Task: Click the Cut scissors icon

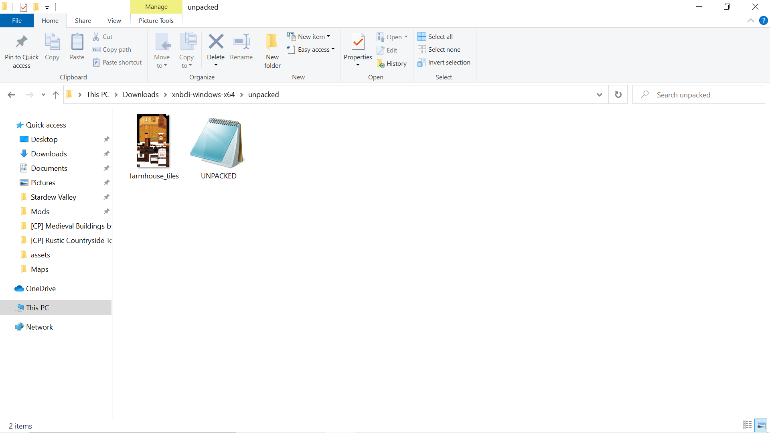Action: [x=96, y=36]
